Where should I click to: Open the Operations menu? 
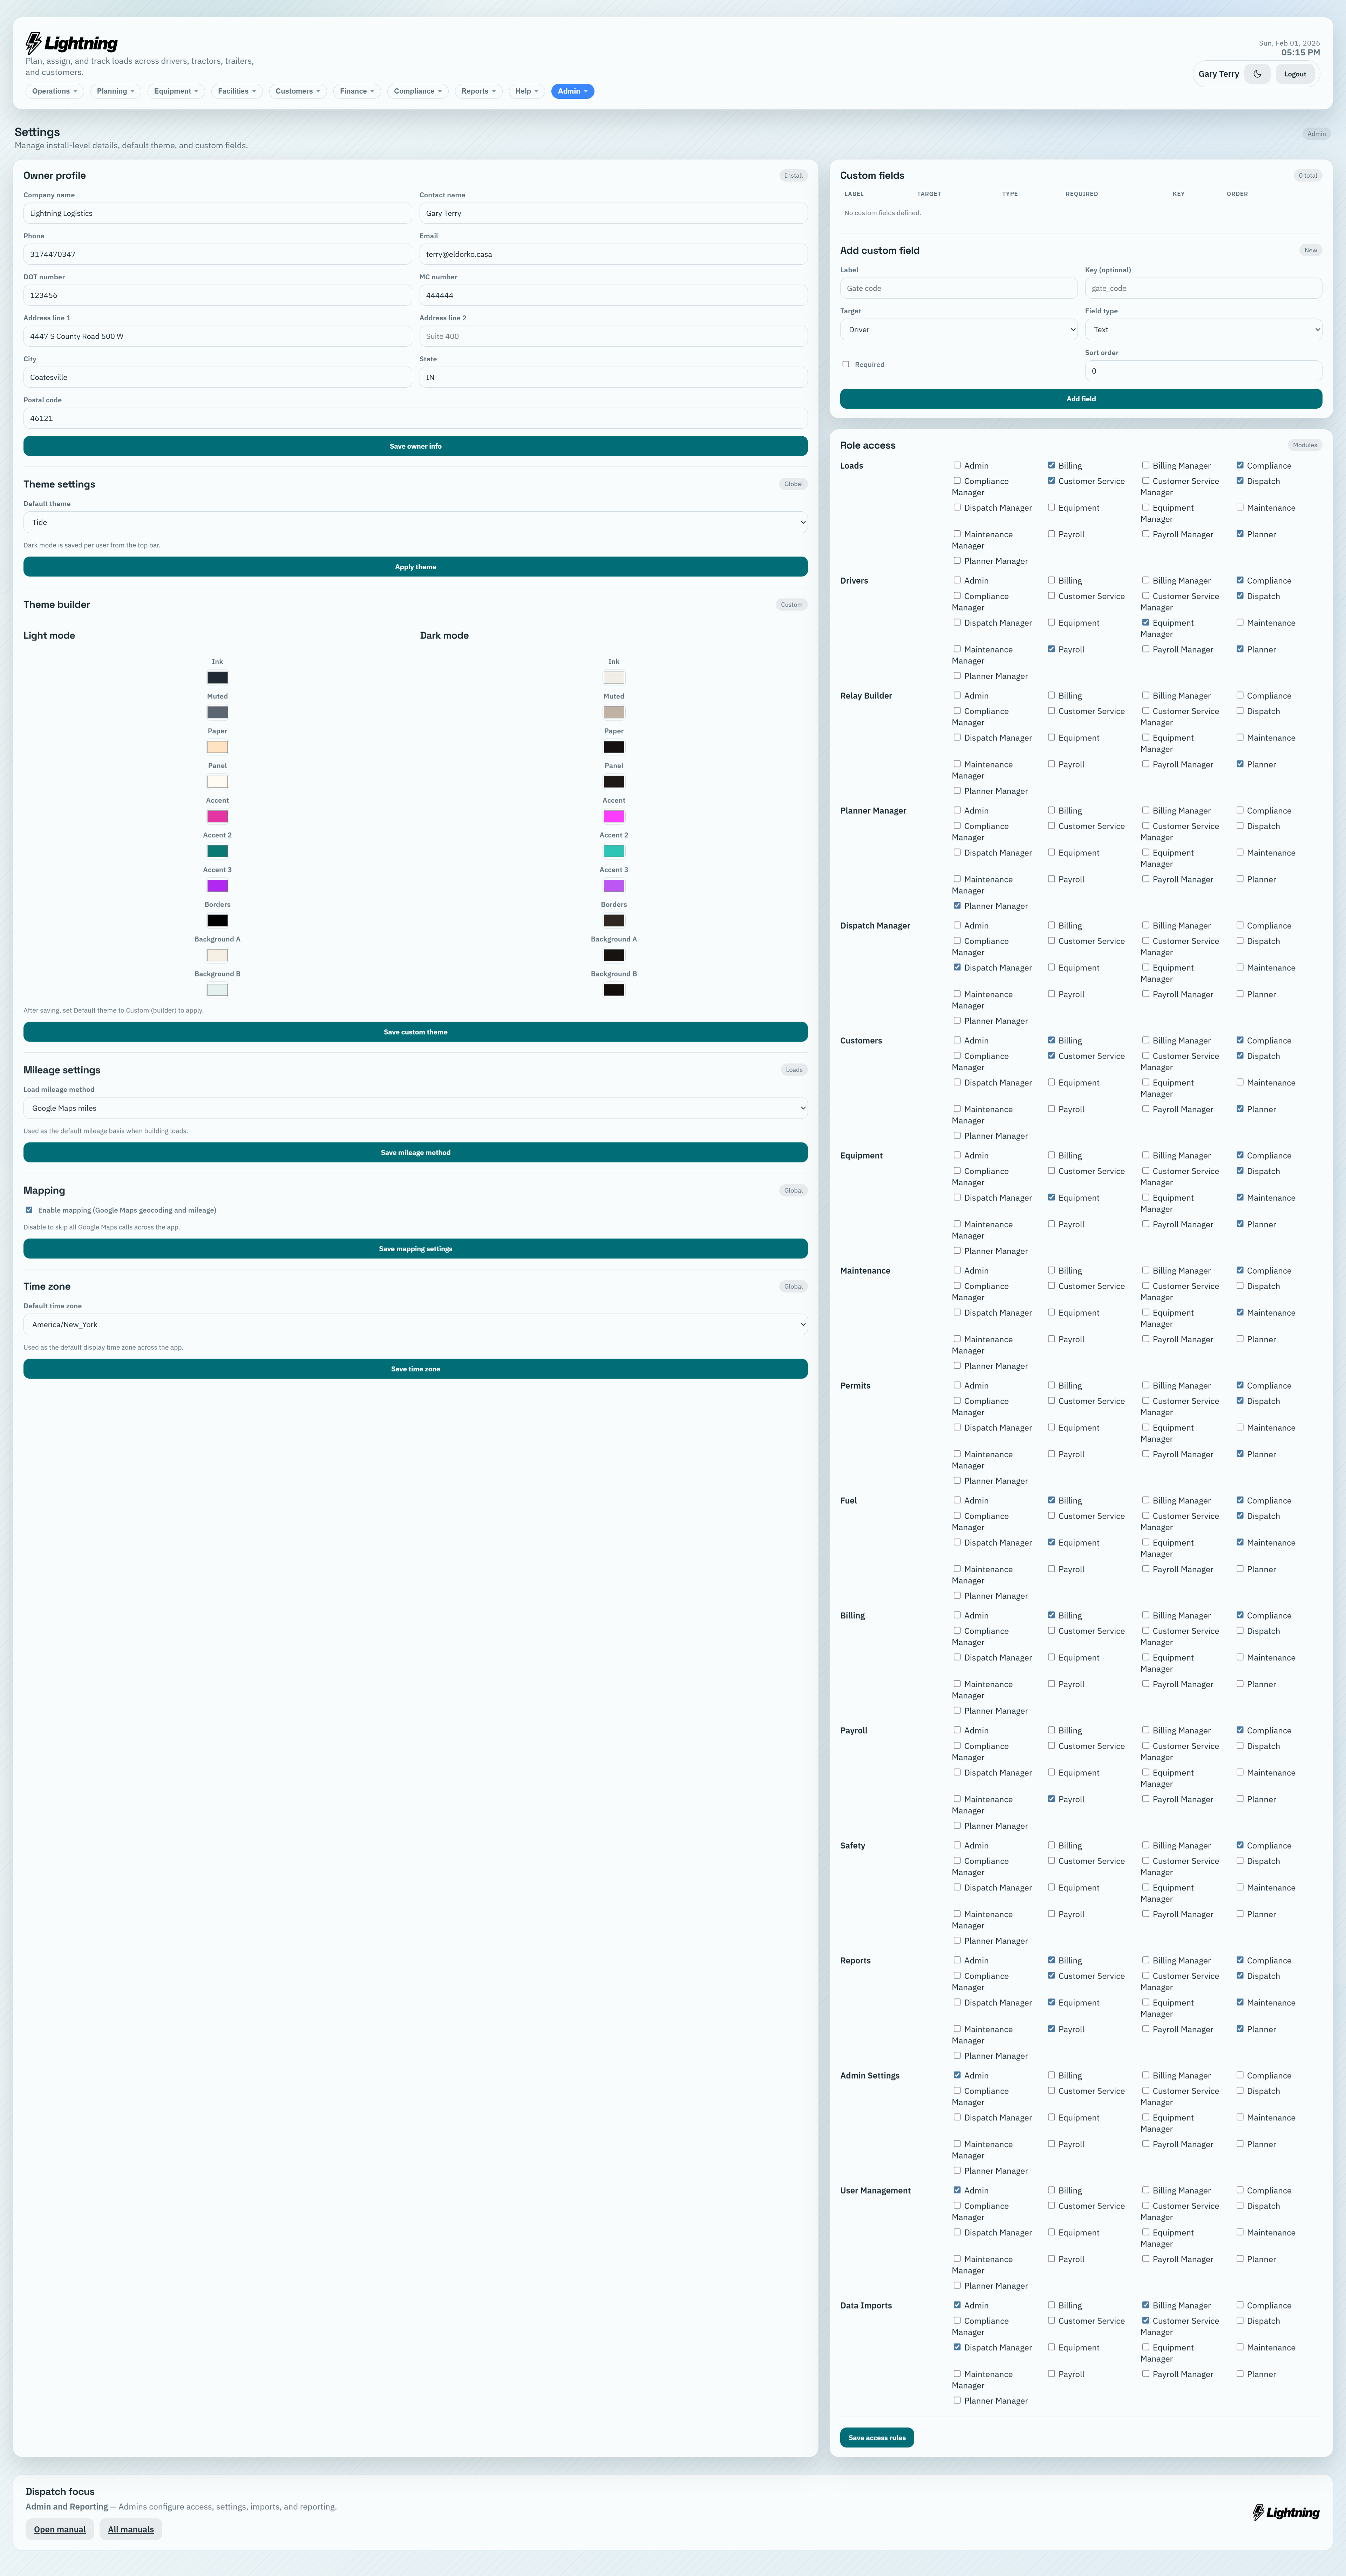pyautogui.click(x=54, y=91)
